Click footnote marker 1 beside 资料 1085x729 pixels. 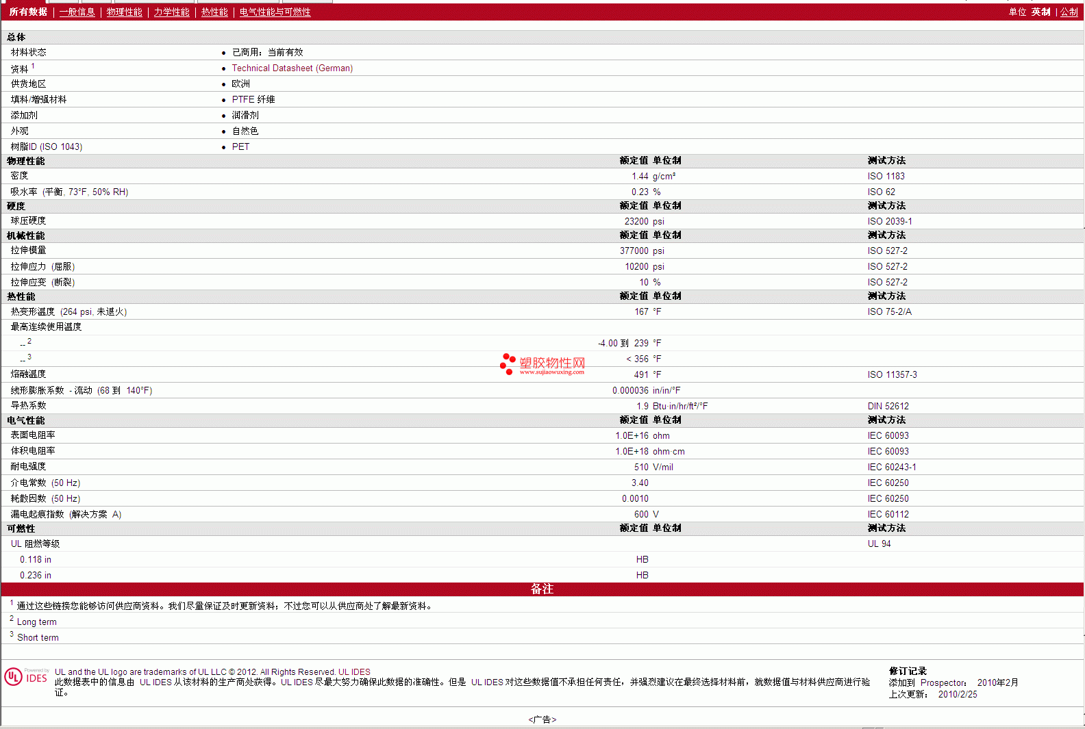(x=33, y=66)
